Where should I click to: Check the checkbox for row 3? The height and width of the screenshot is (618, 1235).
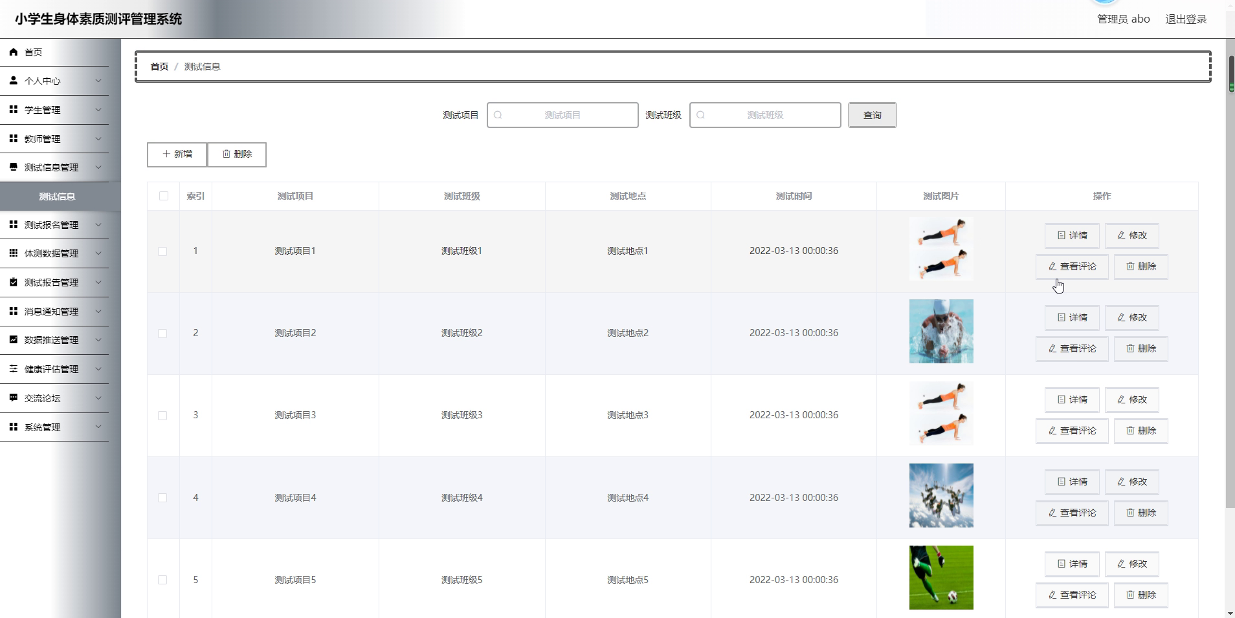[x=162, y=416]
